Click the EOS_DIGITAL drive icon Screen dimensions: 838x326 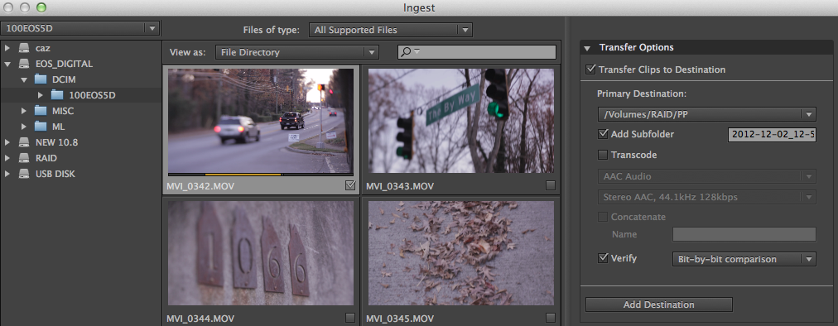[x=24, y=64]
